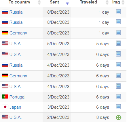Open image icon for first Russia row
This screenshot has height=122, width=127.
(x=118, y=12)
